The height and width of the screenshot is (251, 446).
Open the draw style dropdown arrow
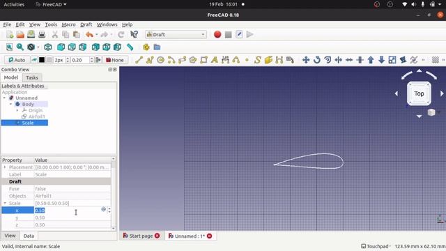click(38, 47)
